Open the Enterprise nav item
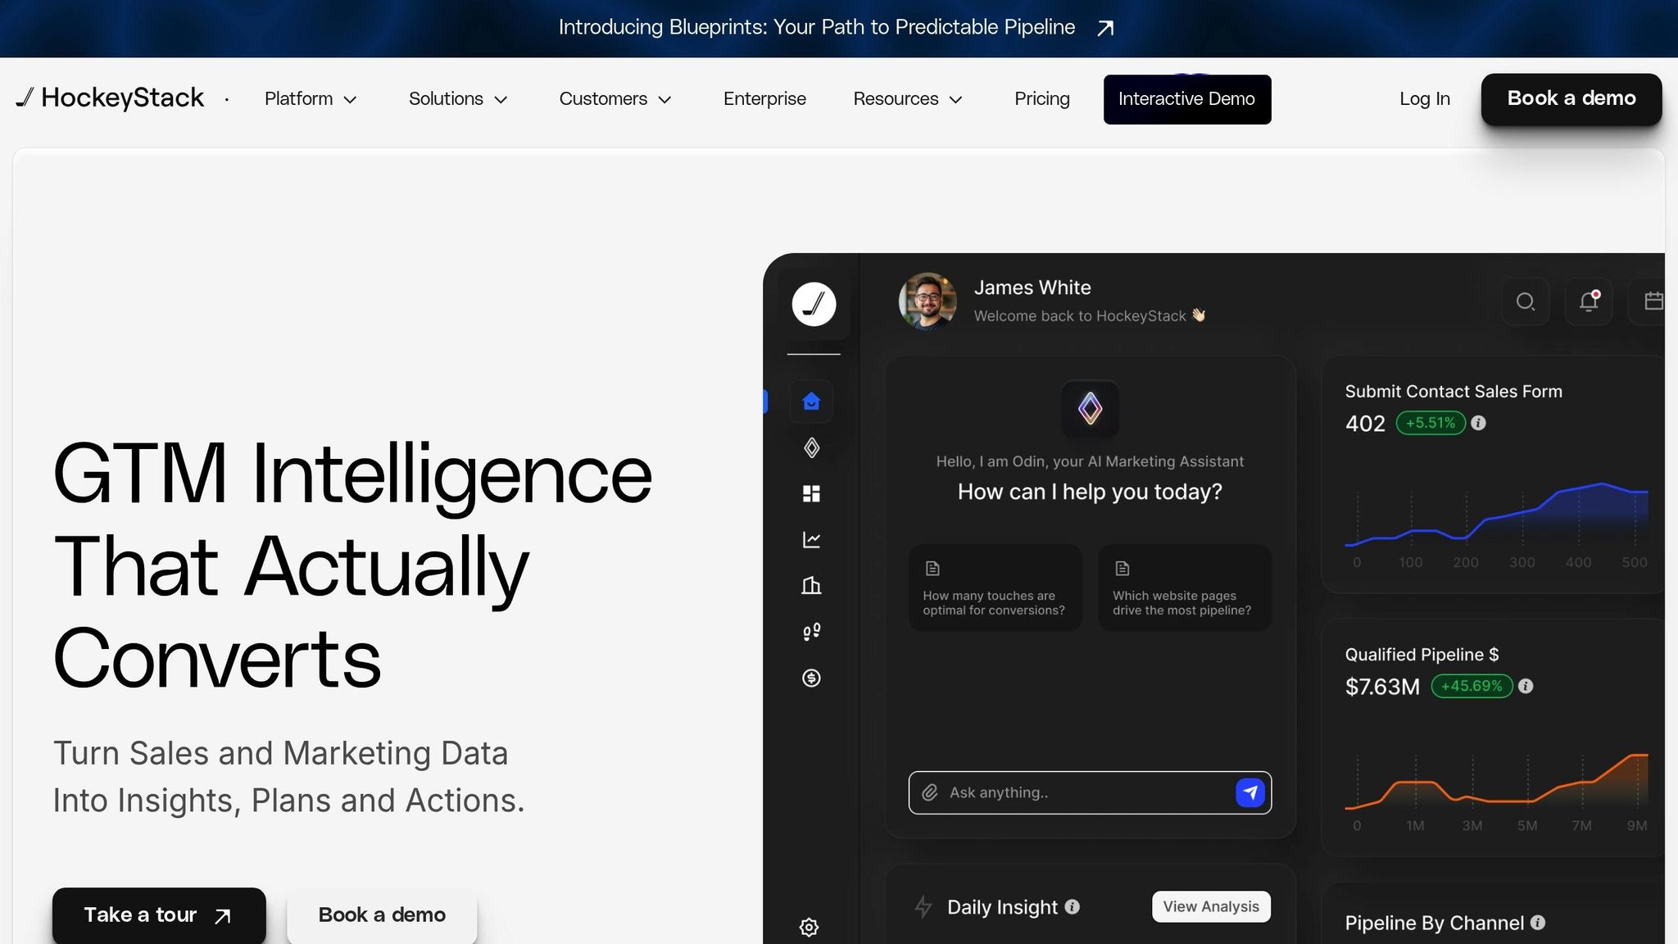Viewport: 1678px width, 944px height. coord(764,99)
